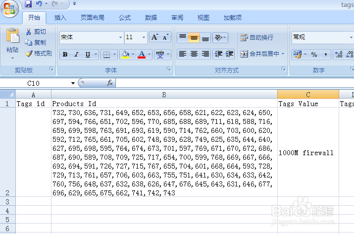354x234 pixels.
Task: Set middle vertical alignment
Action: [194, 37]
